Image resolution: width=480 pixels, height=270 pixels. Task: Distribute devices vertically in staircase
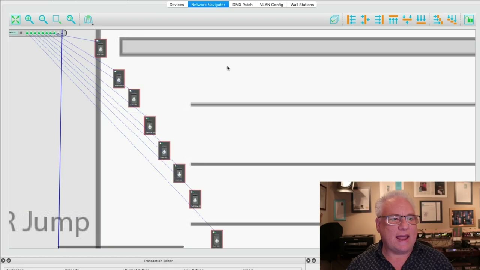pos(452,19)
